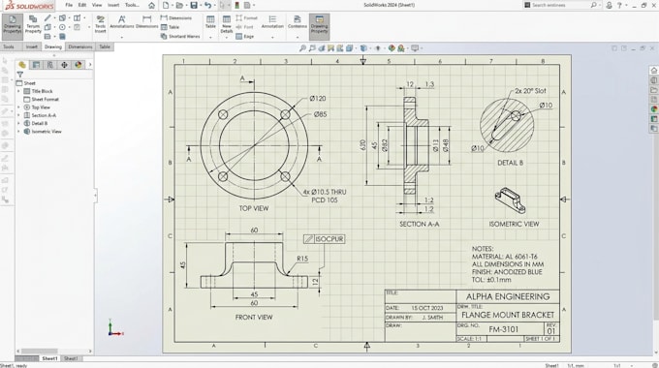Viewport: 659px width, 368px height.
Task: Toggle the Hide/Show Items eye icon
Action: pos(377,48)
